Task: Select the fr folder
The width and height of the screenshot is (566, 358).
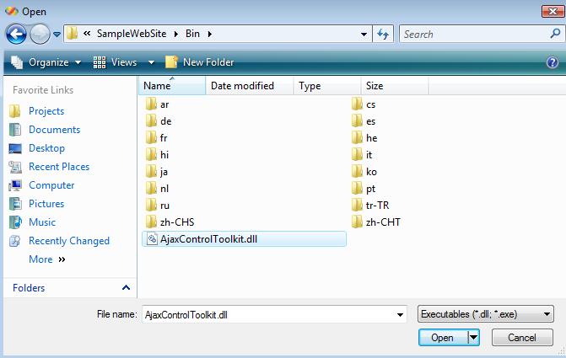Action: click(x=157, y=137)
